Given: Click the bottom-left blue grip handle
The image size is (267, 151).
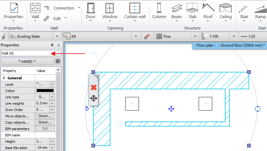Looking at the screenshot, I should pos(93,146).
